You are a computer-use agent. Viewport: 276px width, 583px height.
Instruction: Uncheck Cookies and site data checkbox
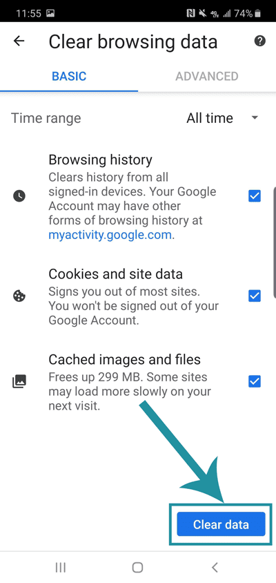click(x=255, y=296)
